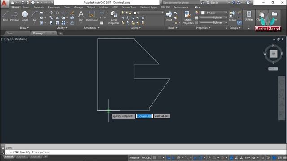Click the Insert block tool

coord(169,16)
